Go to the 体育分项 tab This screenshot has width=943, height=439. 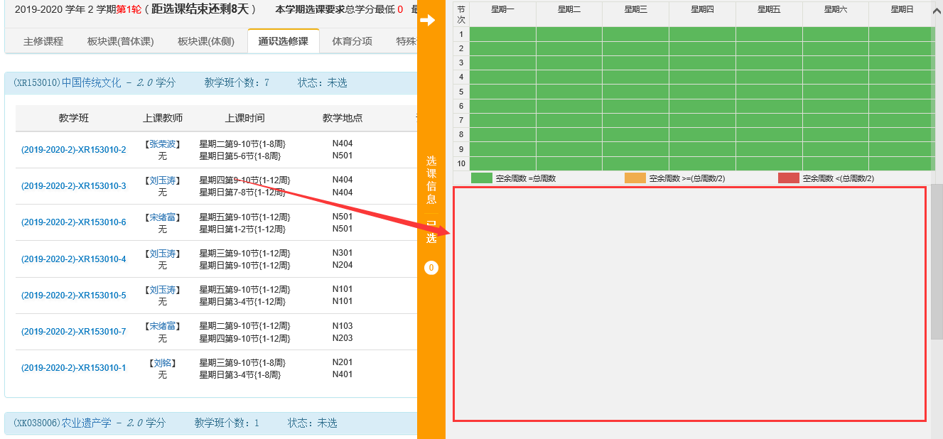click(352, 41)
